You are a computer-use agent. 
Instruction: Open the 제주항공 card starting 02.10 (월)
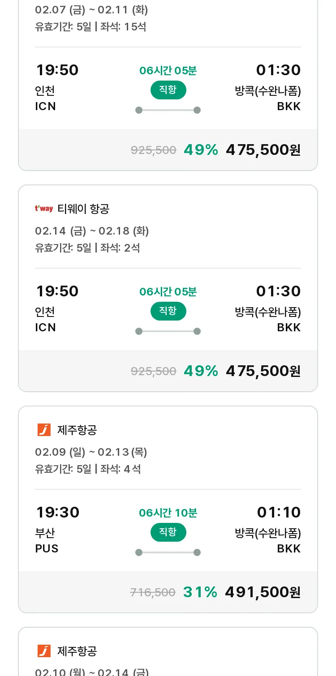click(x=168, y=654)
